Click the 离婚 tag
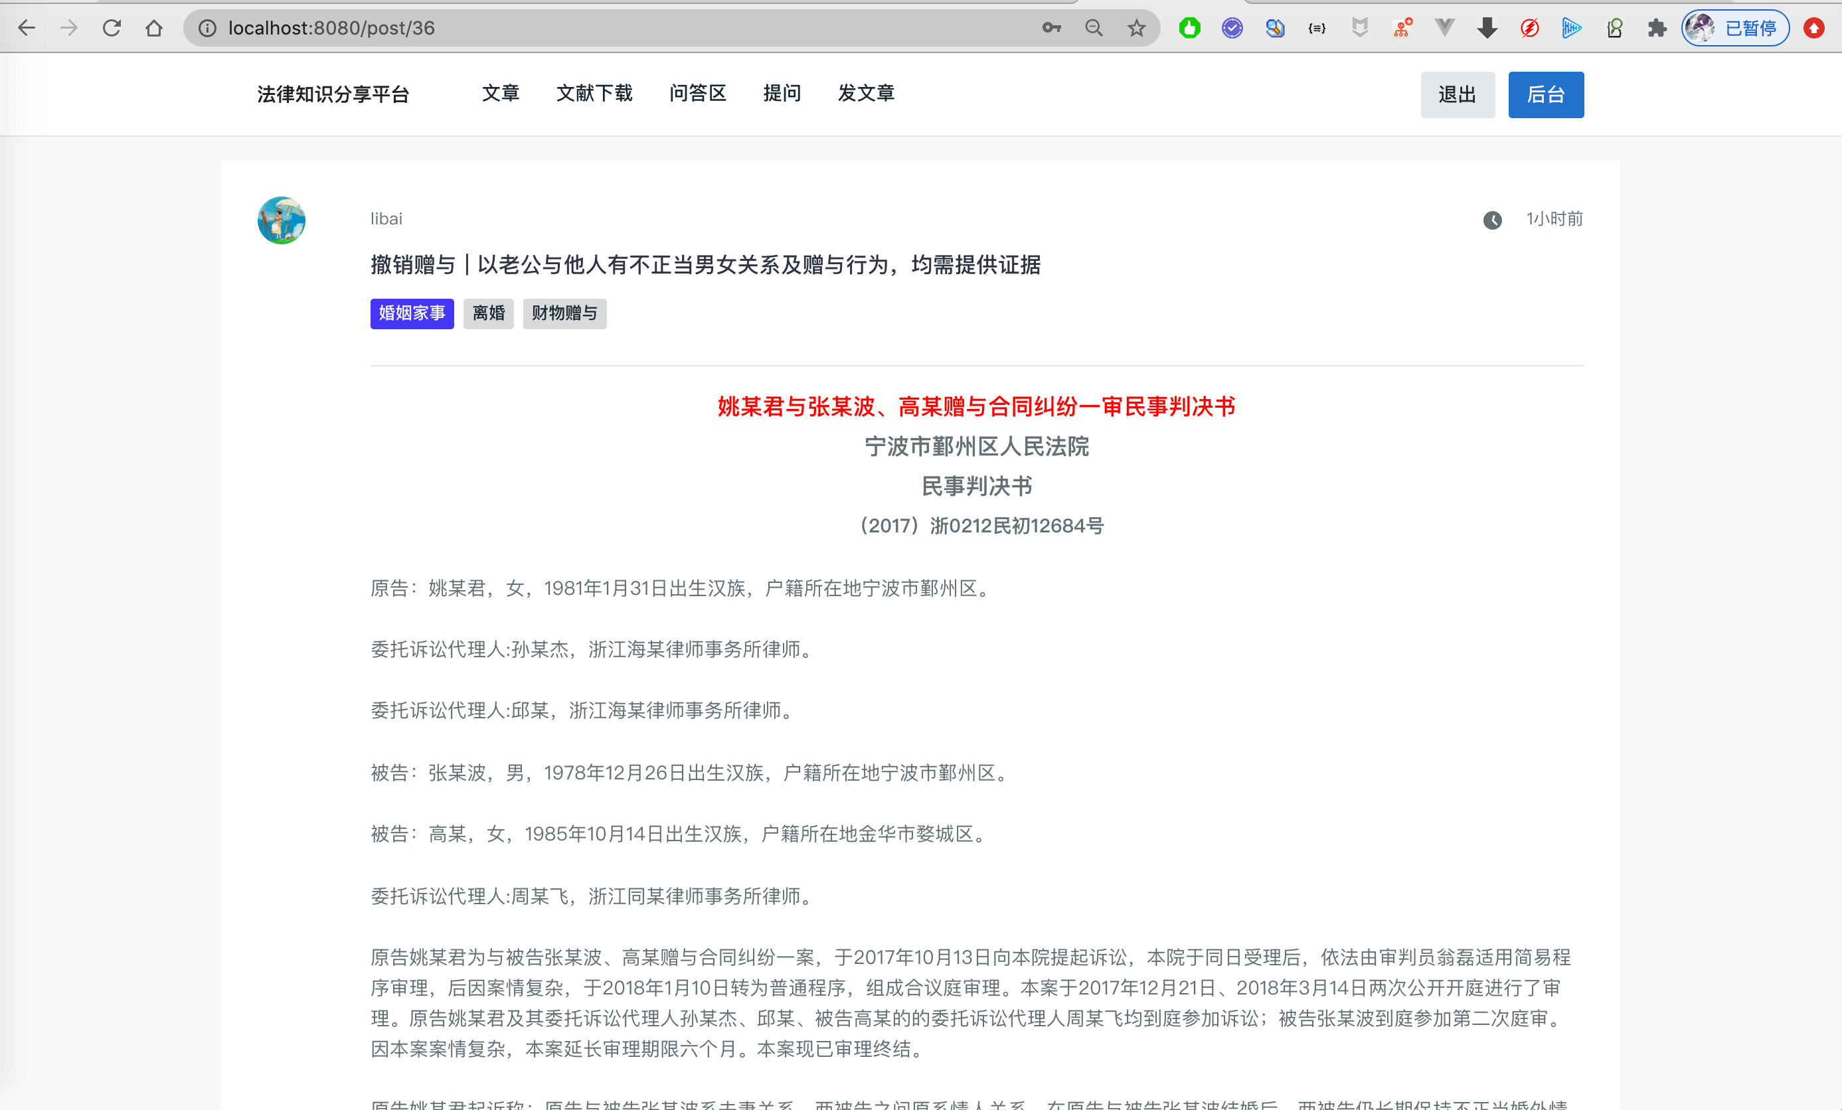The image size is (1842, 1110). point(488,313)
